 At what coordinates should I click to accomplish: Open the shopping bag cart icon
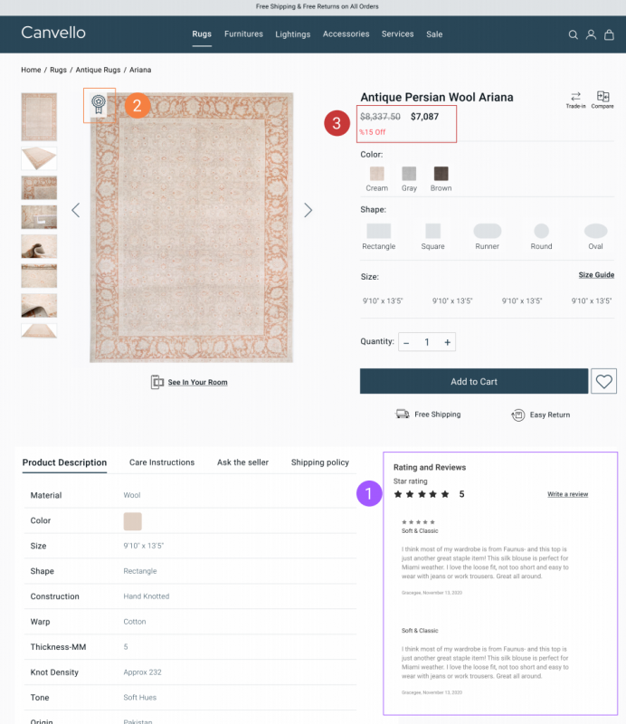click(x=609, y=35)
